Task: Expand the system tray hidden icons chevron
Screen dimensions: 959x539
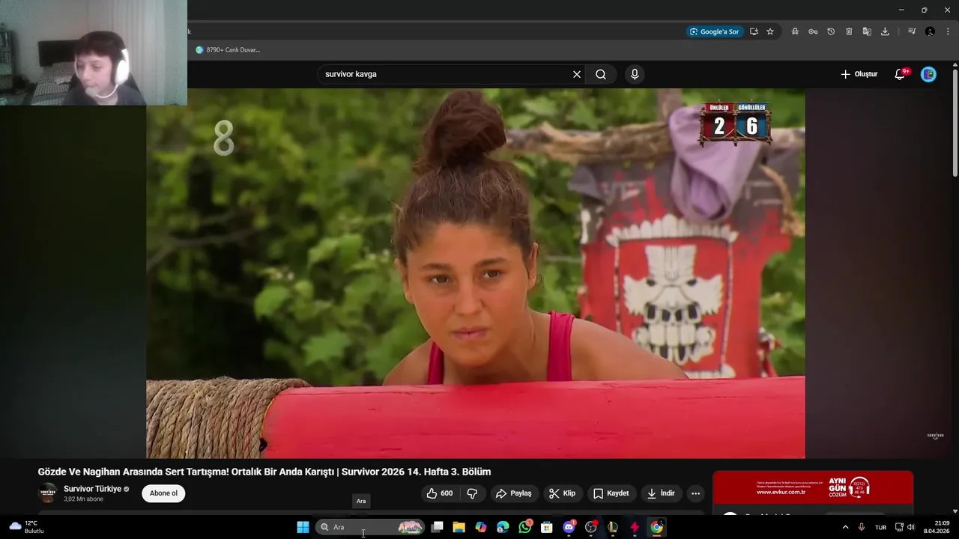Action: click(x=845, y=527)
